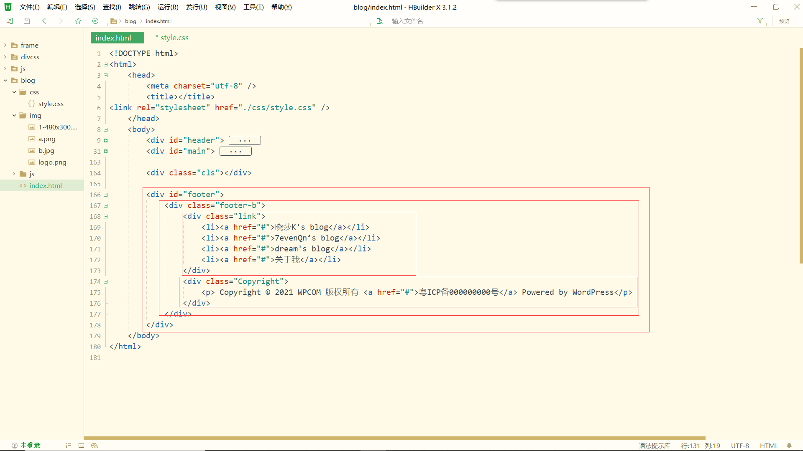The image size is (803, 451).
Task: Select b.jpg in the file tree
Action: pos(46,150)
